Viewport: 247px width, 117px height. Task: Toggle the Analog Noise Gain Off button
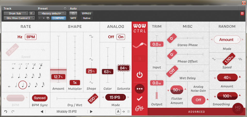tap(198, 100)
